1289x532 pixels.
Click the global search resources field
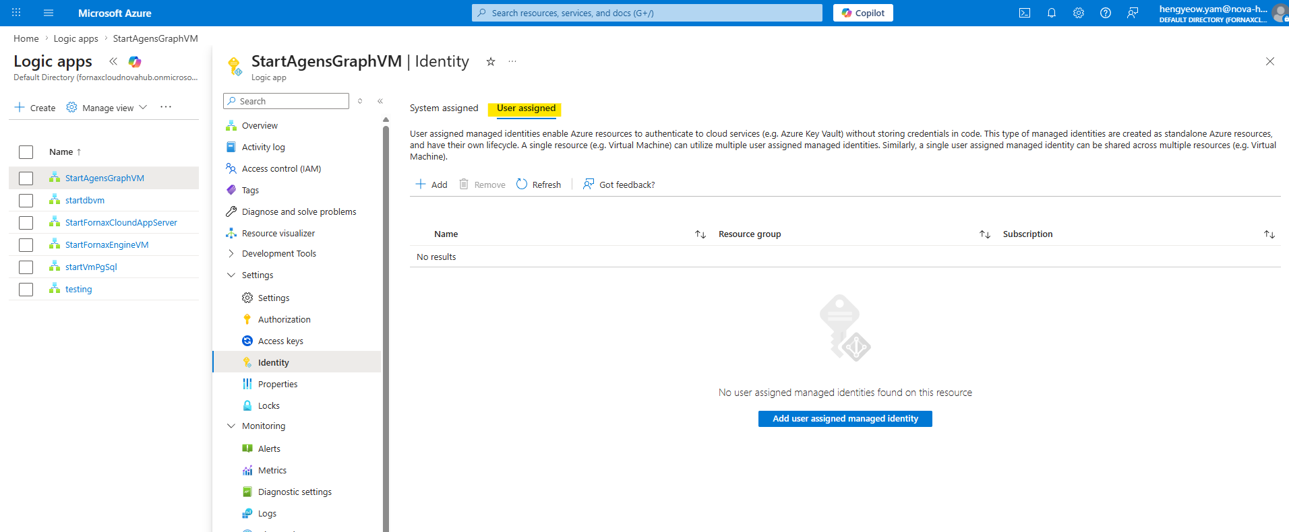[x=647, y=13]
